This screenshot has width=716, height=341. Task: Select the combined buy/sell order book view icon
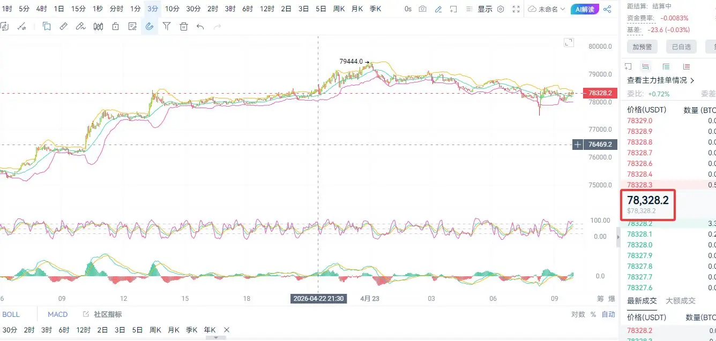(645, 66)
